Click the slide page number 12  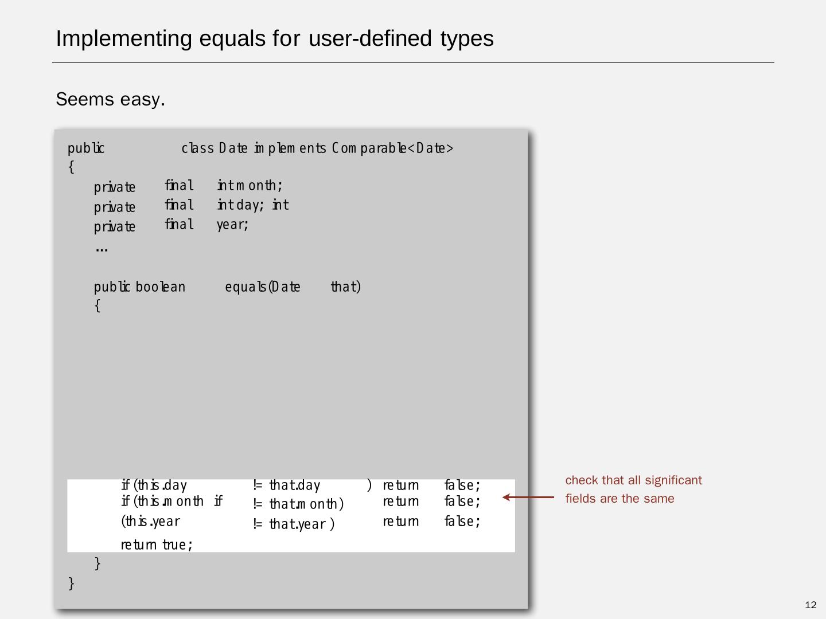point(810,605)
